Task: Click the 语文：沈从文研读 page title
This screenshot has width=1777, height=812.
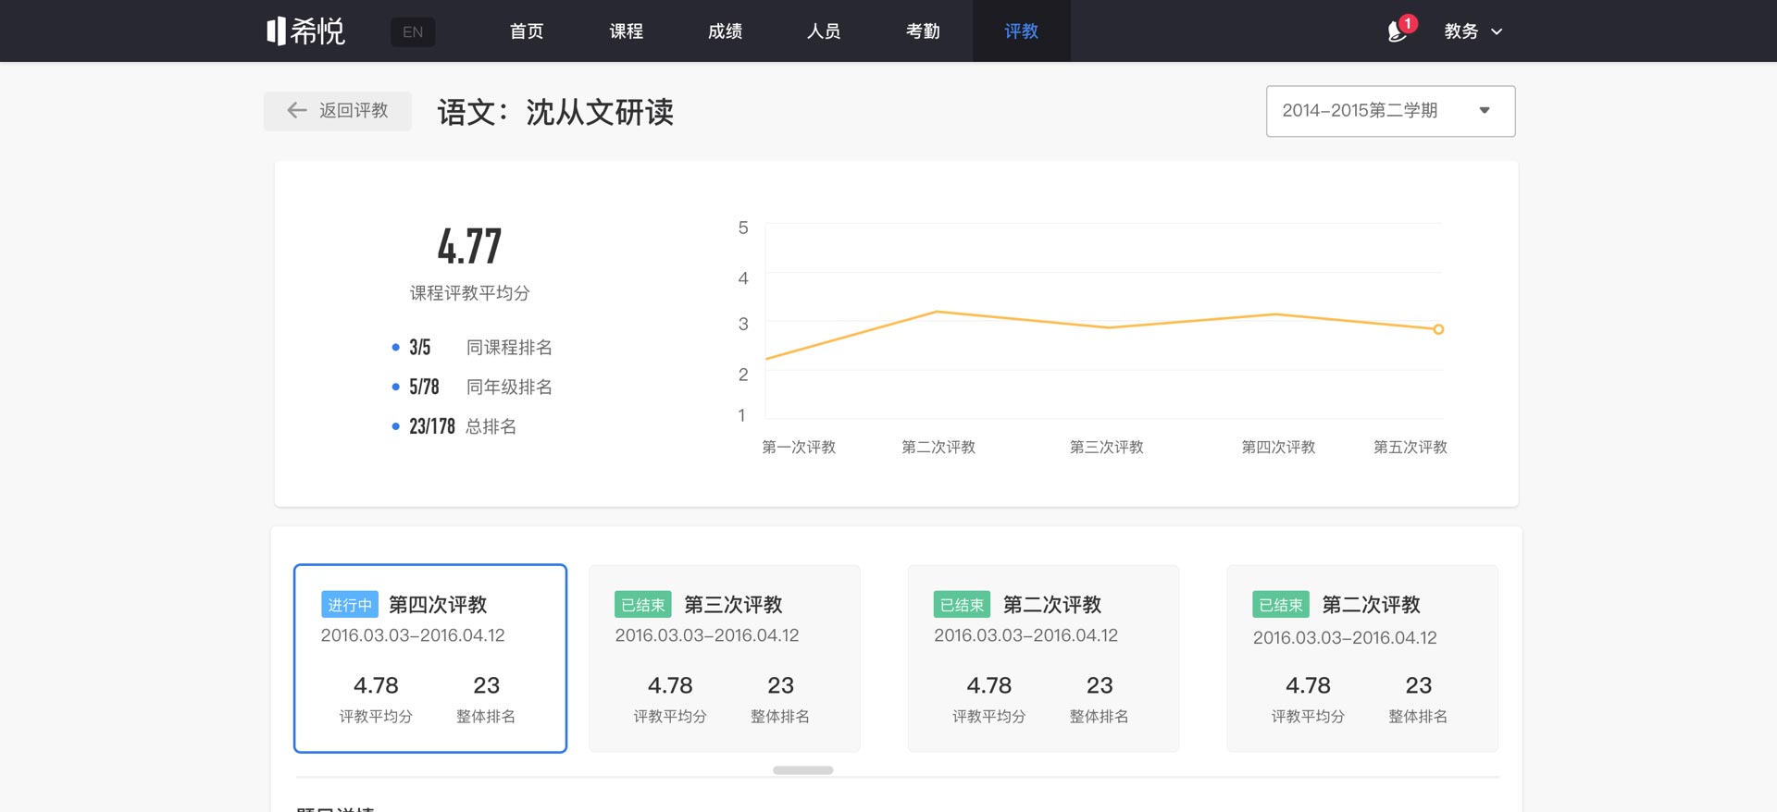Action: (555, 112)
